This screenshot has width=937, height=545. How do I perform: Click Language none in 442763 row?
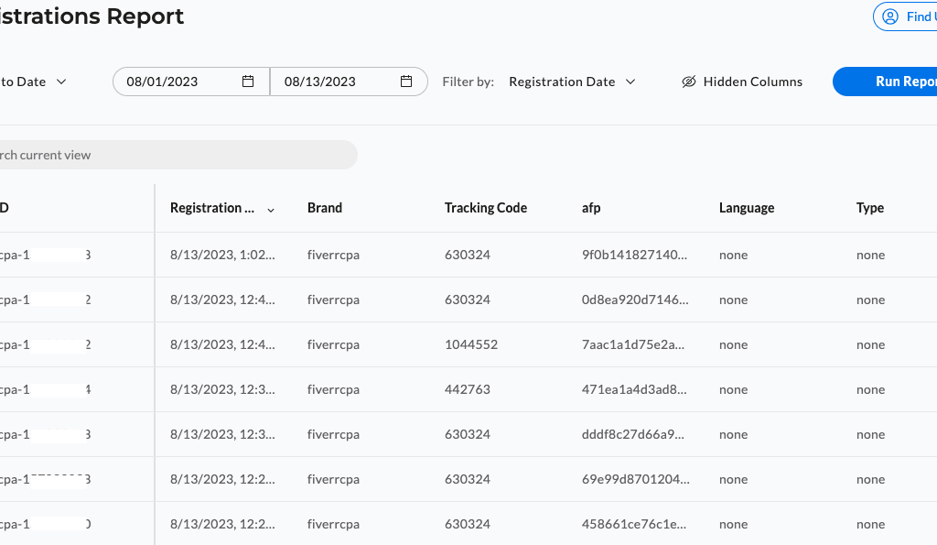click(x=733, y=389)
